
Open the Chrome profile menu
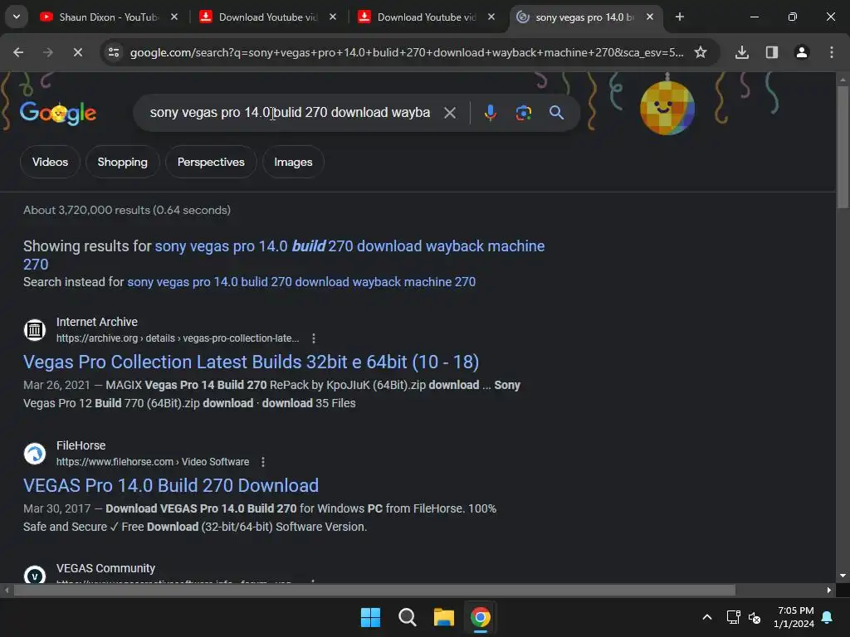pos(801,52)
